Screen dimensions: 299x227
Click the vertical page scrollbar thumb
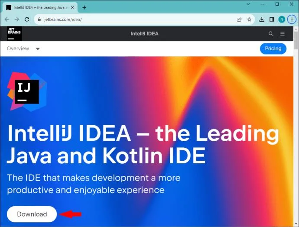tap(296, 40)
